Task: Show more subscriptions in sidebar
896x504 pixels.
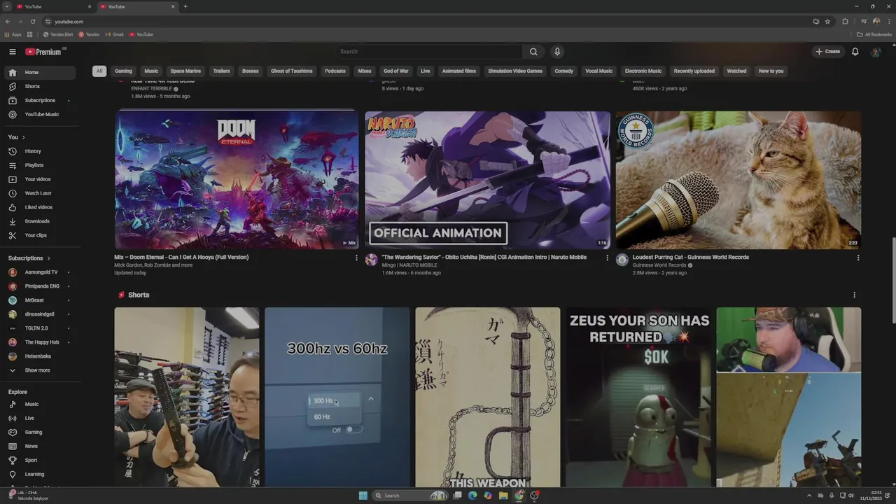Action: coord(37,370)
